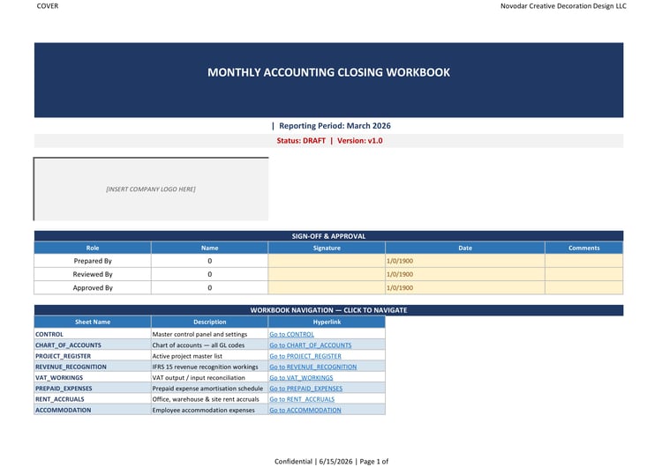The width and height of the screenshot is (662, 467).
Task: Click the Insert Company Logo placeholder
Action: click(x=151, y=189)
